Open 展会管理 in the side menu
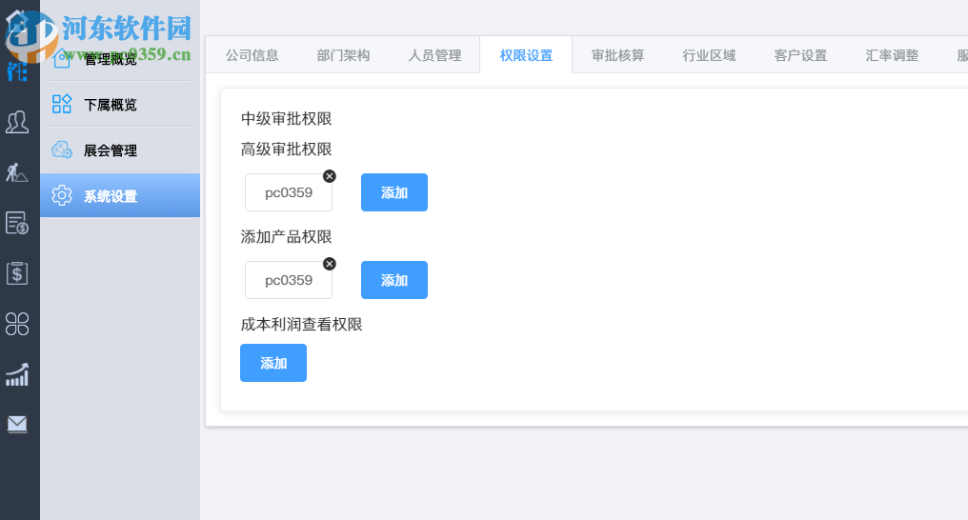968x520 pixels. pos(120,150)
